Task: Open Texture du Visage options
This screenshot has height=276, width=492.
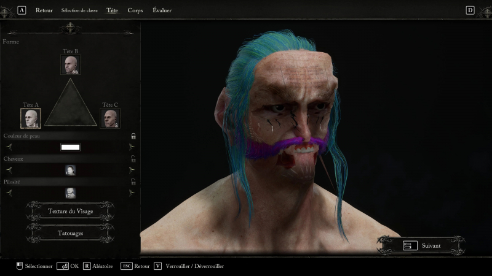Action: pyautogui.click(x=70, y=211)
